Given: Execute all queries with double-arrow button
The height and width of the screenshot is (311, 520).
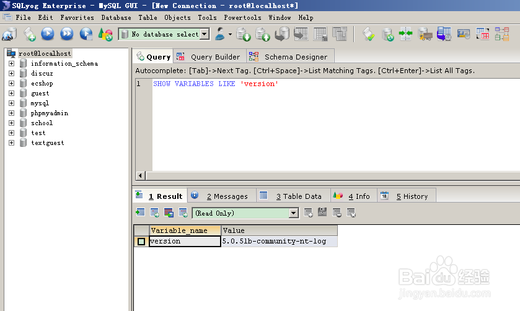Looking at the screenshot, I should [67, 34].
